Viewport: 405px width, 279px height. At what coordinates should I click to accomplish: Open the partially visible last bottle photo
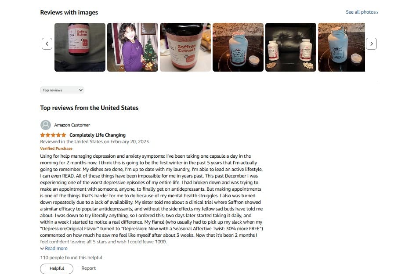(x=341, y=47)
